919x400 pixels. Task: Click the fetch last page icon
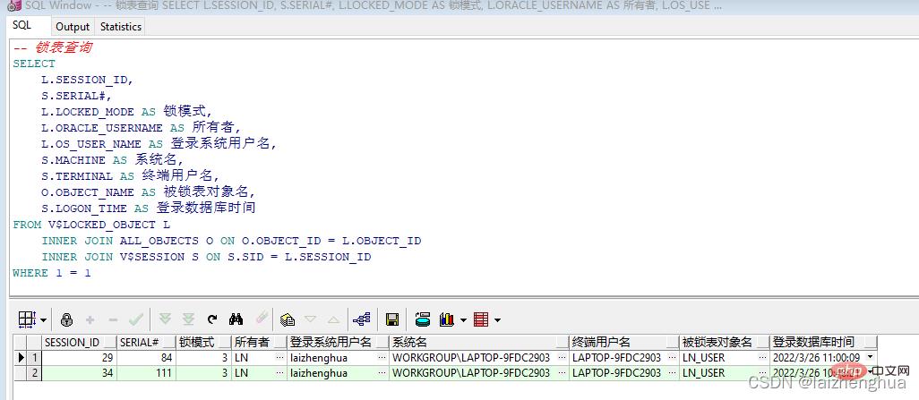click(188, 319)
